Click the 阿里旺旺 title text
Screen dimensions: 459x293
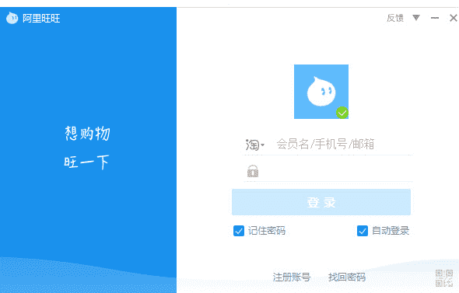click(41, 19)
